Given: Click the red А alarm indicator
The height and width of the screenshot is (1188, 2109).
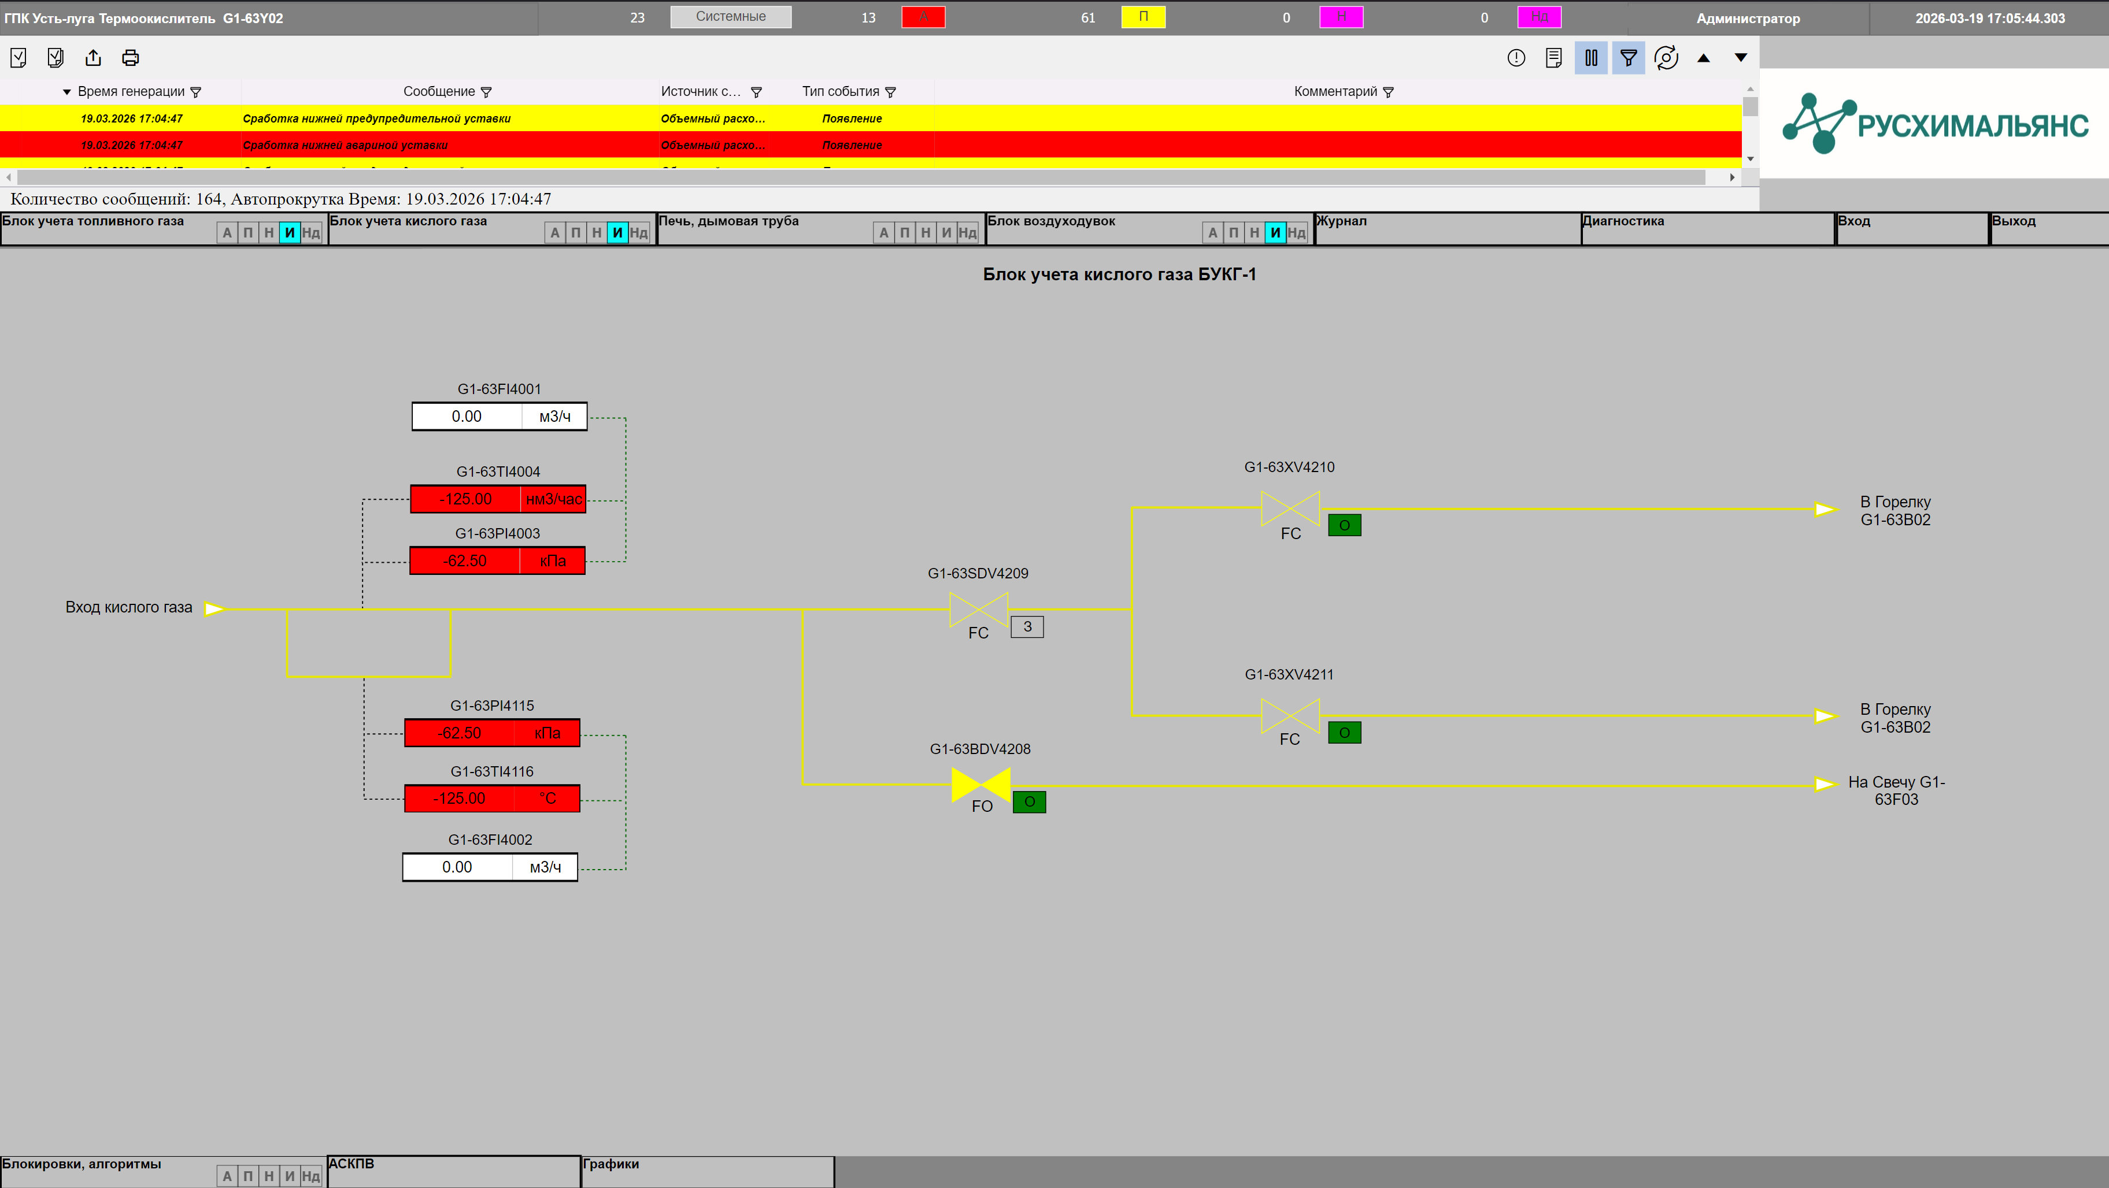Looking at the screenshot, I should [923, 16].
